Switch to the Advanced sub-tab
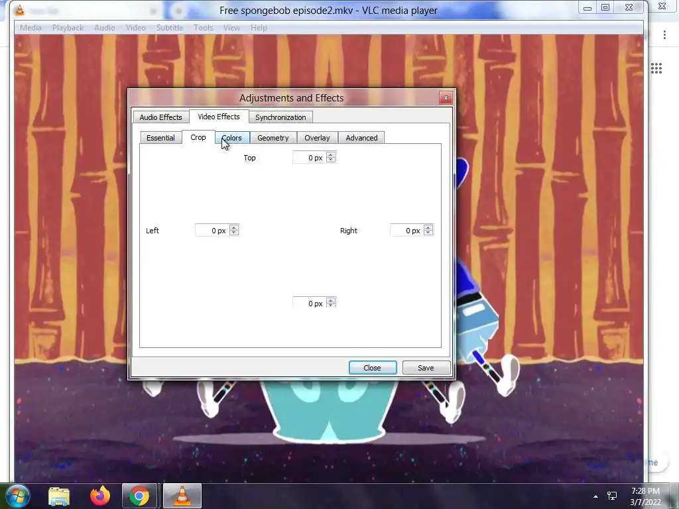 pos(361,138)
